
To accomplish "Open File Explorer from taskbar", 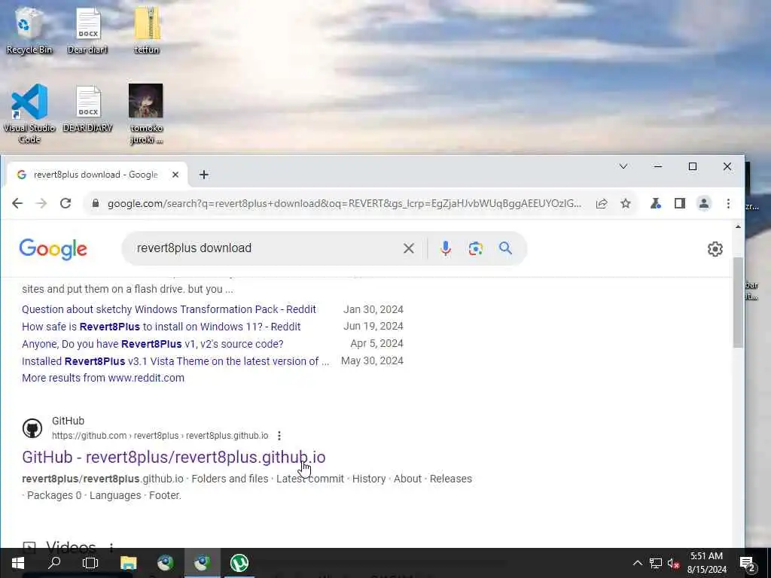I will [128, 563].
